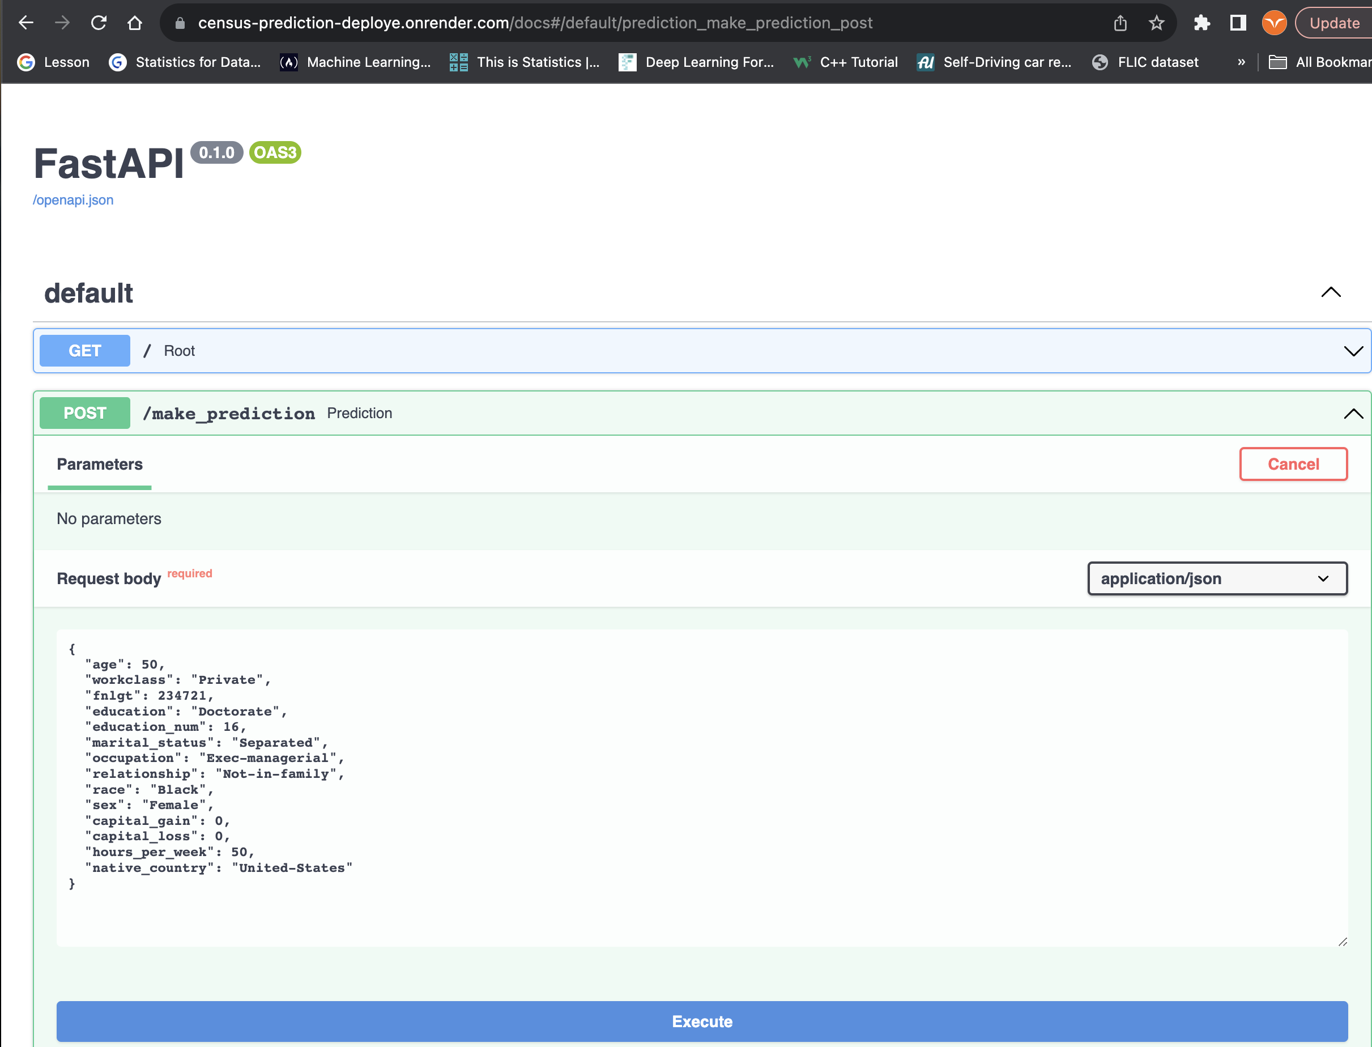Screen dimensions: 1372x1047
Task: Expand the GET Root endpoint
Action: pyautogui.click(x=1352, y=351)
